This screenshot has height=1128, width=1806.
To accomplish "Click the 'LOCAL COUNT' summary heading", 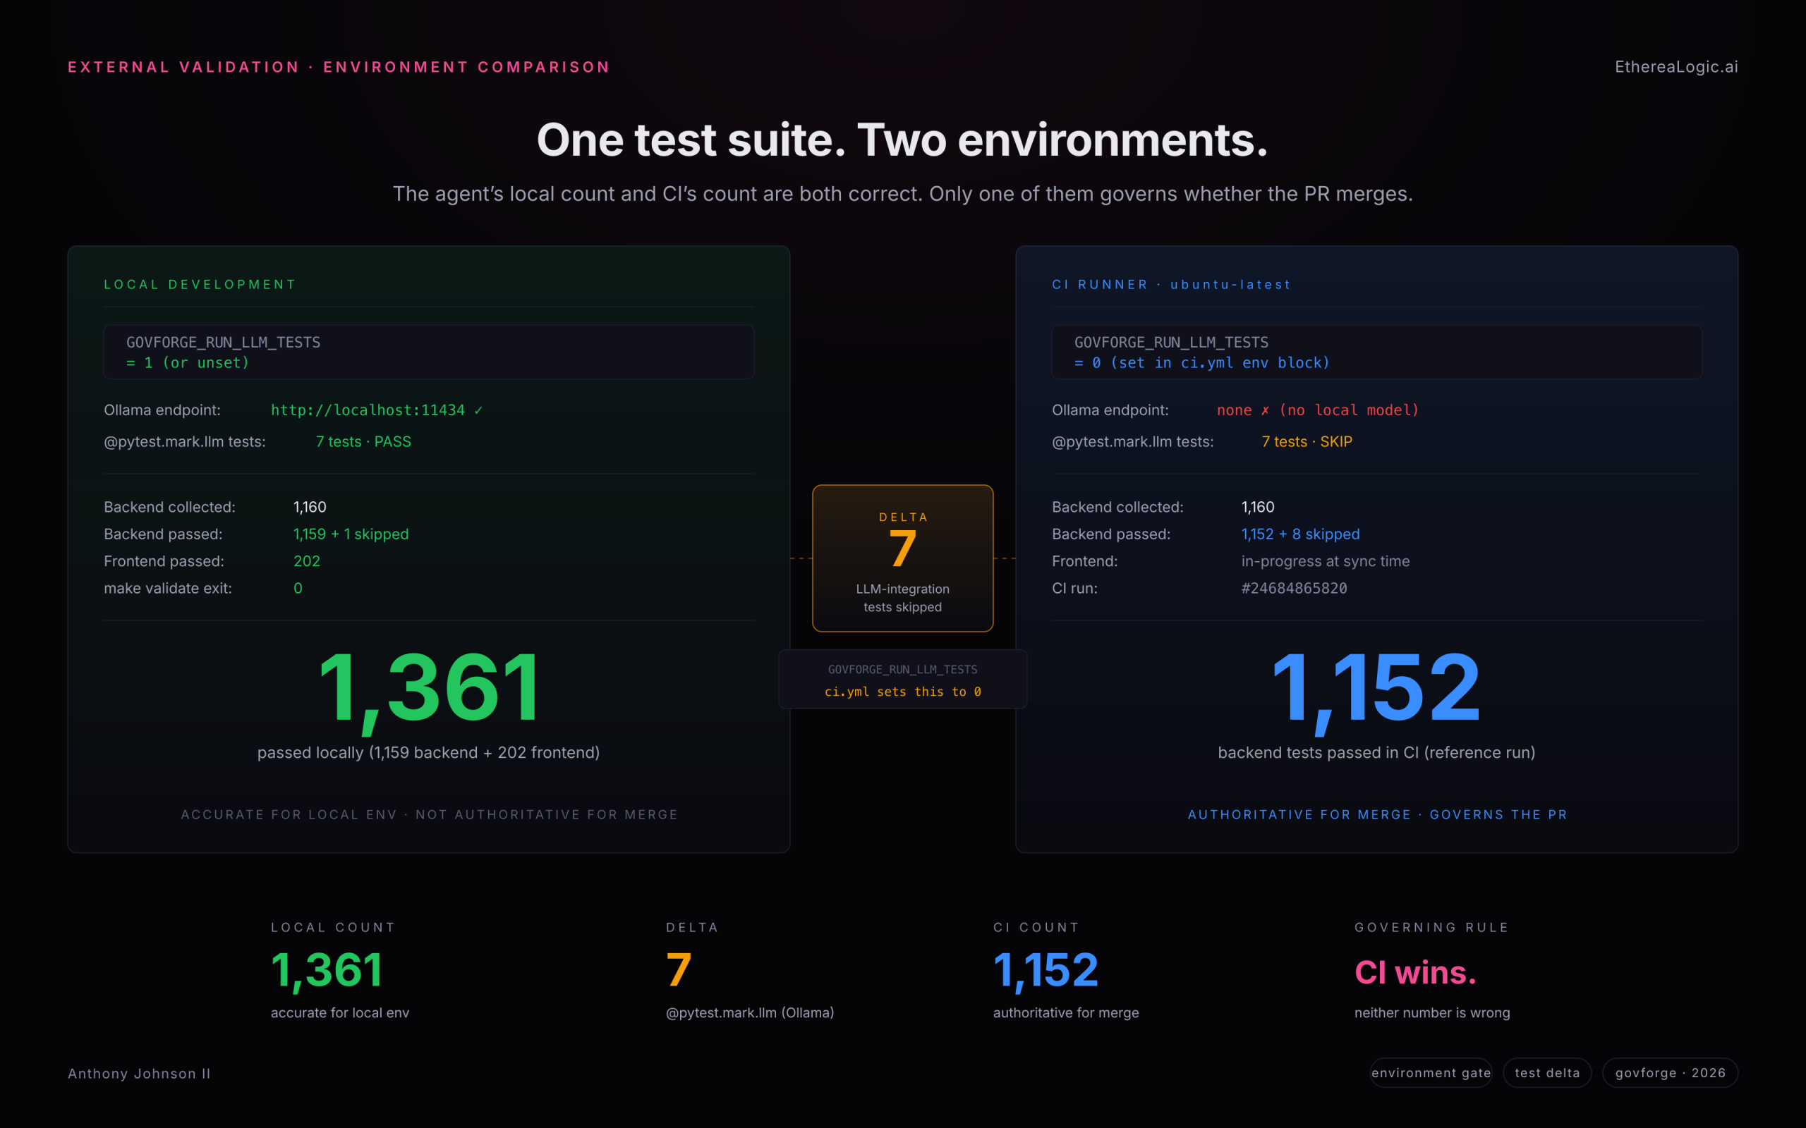I will (x=333, y=927).
